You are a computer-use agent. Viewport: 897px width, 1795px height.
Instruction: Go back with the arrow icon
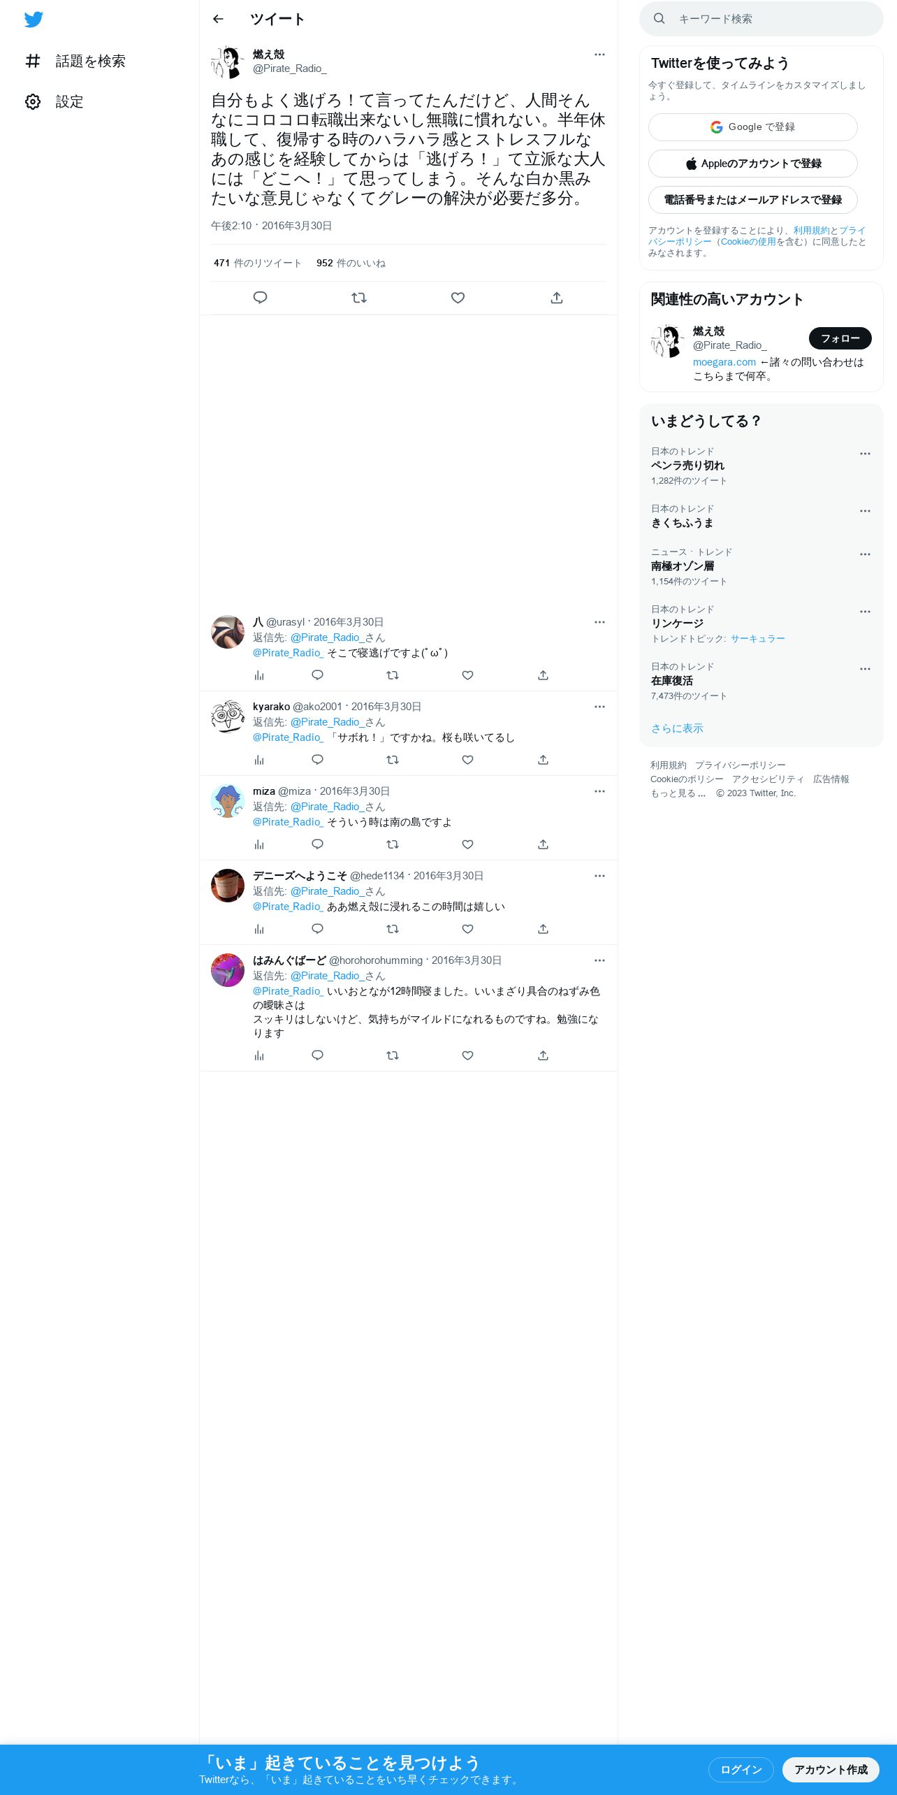[x=218, y=19]
